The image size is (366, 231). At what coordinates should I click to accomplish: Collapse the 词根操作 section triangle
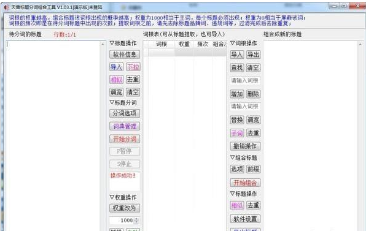(x=233, y=43)
